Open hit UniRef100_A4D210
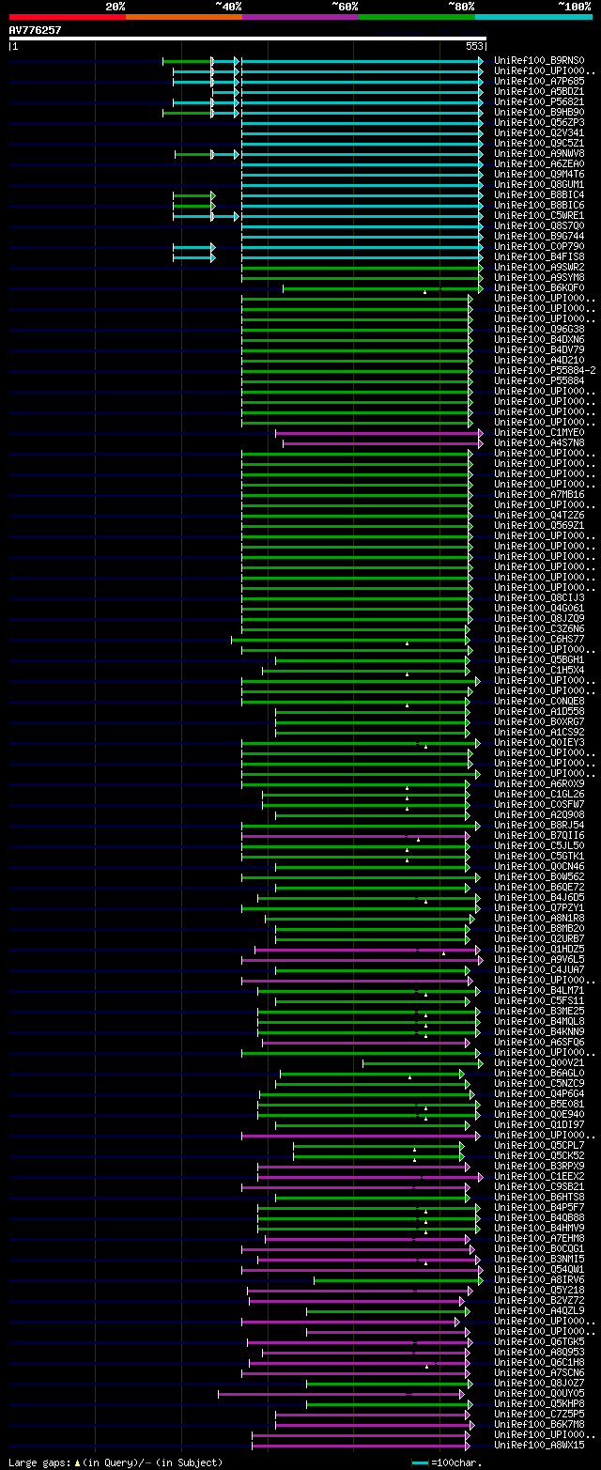 (x=539, y=361)
